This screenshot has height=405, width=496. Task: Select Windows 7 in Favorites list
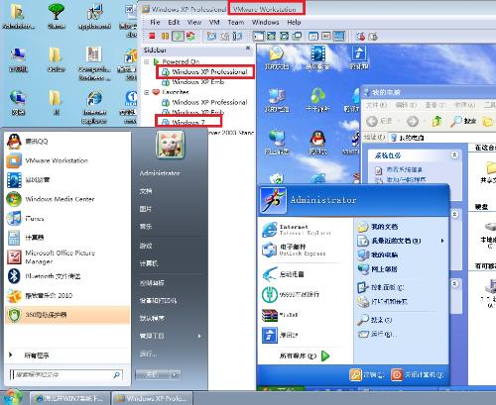click(188, 122)
